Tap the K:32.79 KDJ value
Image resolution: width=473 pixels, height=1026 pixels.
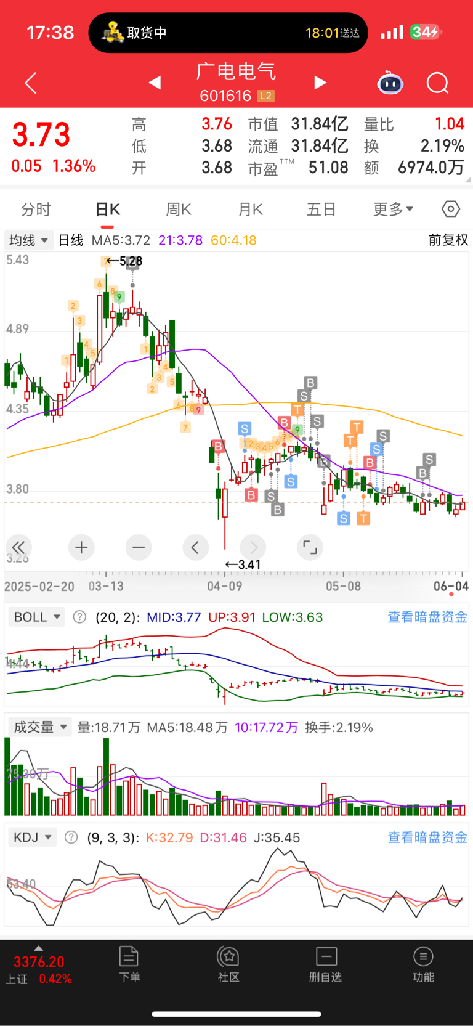tap(169, 837)
